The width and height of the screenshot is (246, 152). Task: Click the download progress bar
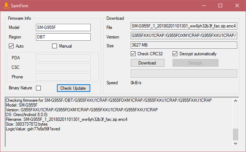coord(184,73)
